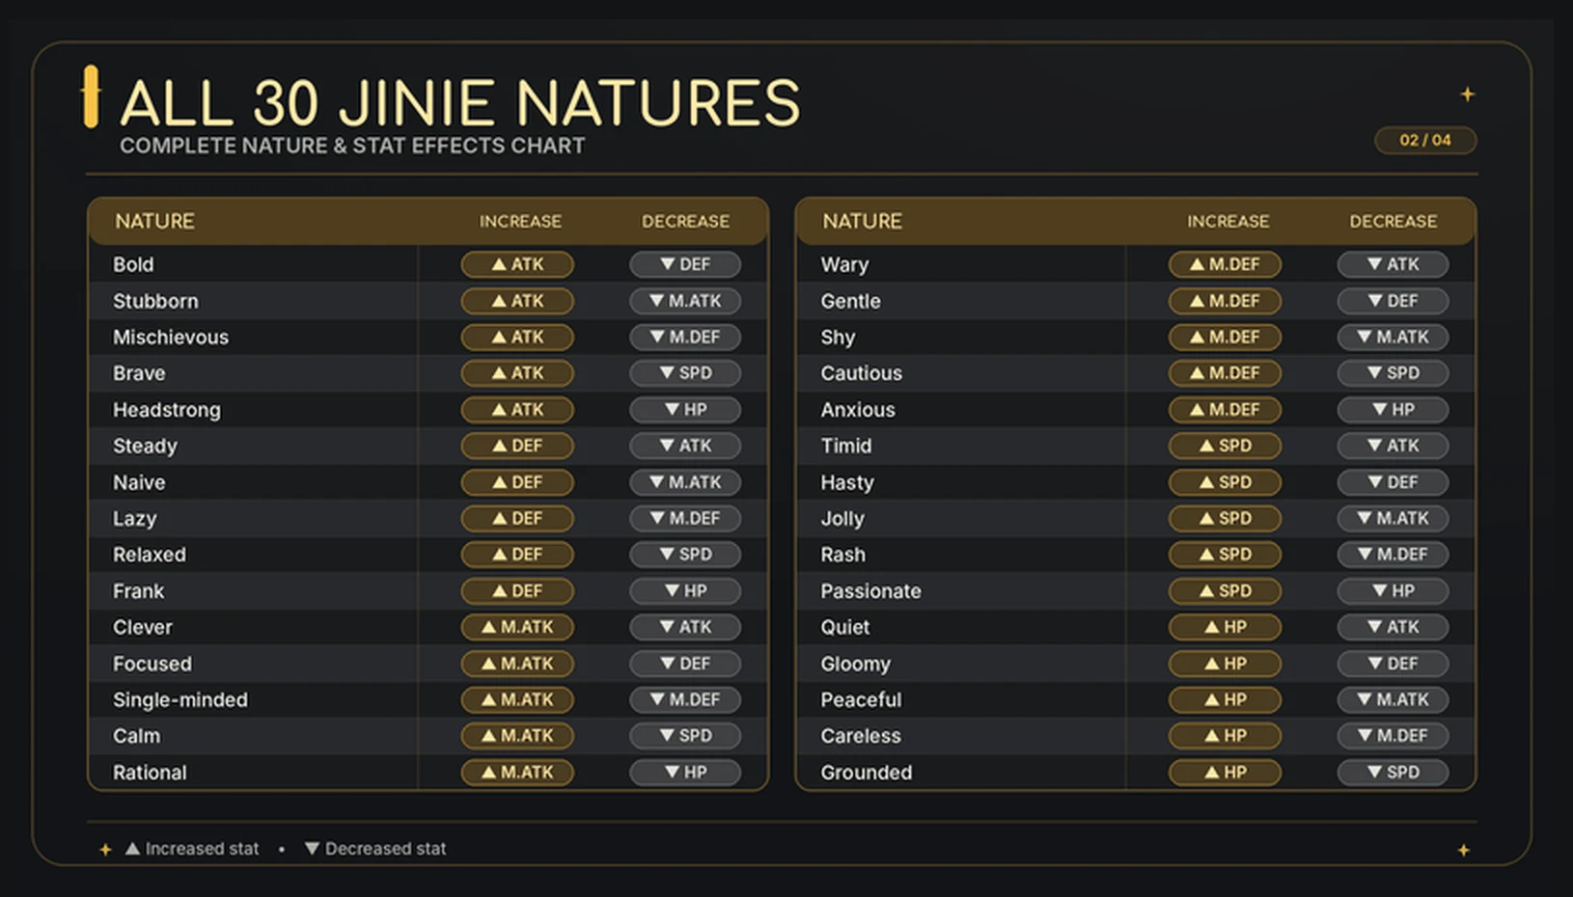Select the Frank nature name
This screenshot has width=1573, height=897.
(x=138, y=591)
